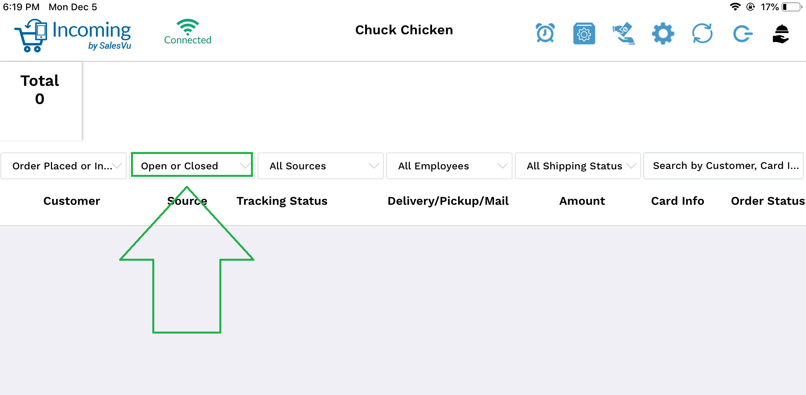Viewport: 806px width, 395px height.
Task: Tap the Tracking Status column header
Action: click(x=282, y=201)
